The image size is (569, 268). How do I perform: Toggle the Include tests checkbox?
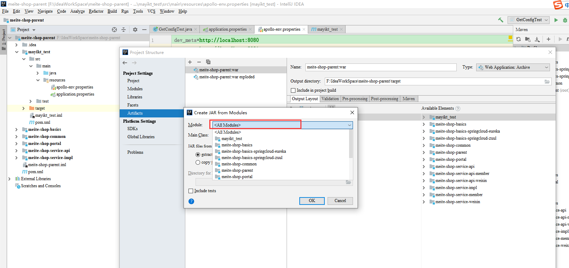tap(191, 191)
